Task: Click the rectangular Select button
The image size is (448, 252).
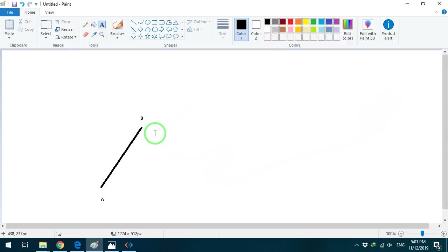Action: (46, 25)
